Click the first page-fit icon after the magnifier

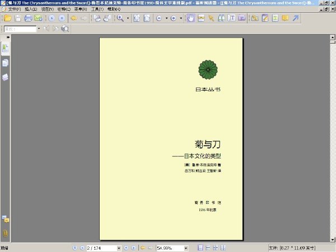137,18
